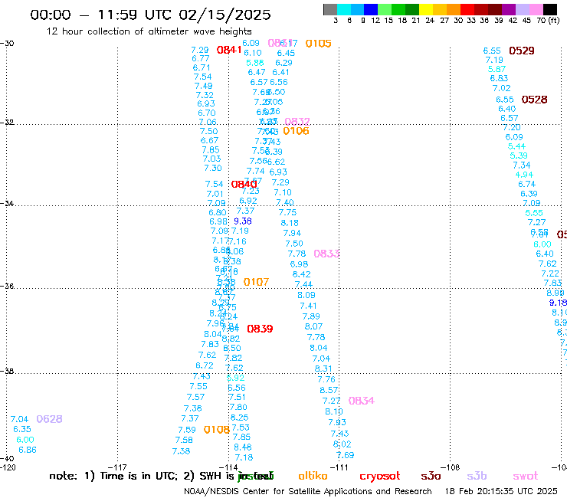Image resolution: width=567 pixels, height=498 pixels.
Task: Click the 7.49 wave height value
Action: pyautogui.click(x=203, y=86)
